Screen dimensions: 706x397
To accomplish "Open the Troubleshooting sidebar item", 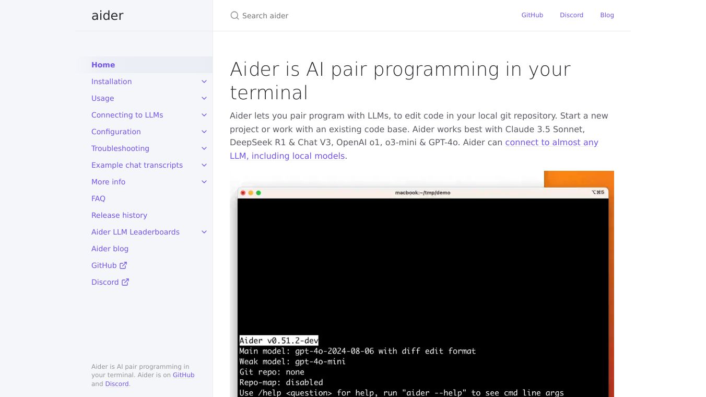I will tap(120, 148).
